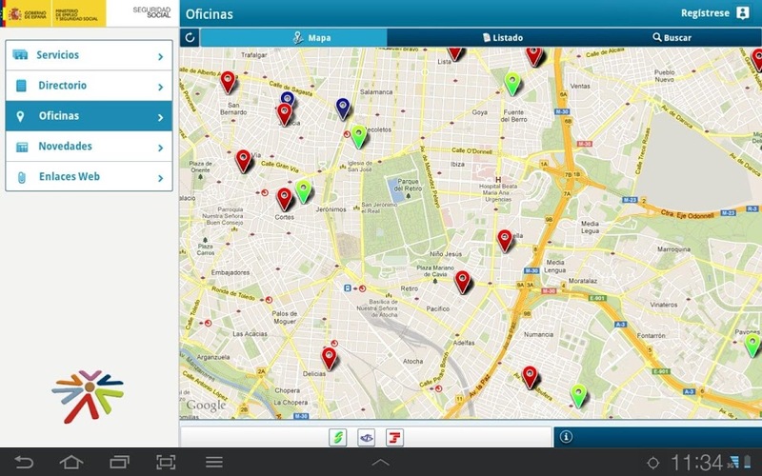This screenshot has height=476, width=762.
Task: Go to the Android home screen
Action: (x=71, y=463)
